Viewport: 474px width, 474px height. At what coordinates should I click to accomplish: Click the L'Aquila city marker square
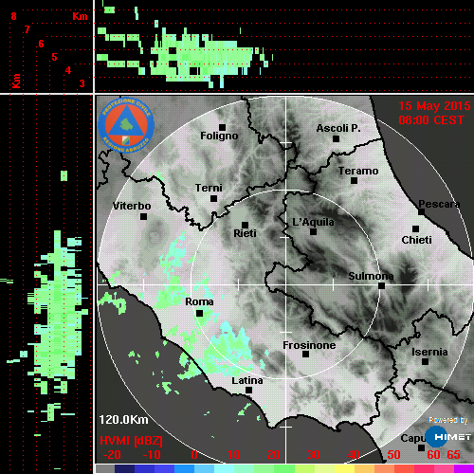313,231
